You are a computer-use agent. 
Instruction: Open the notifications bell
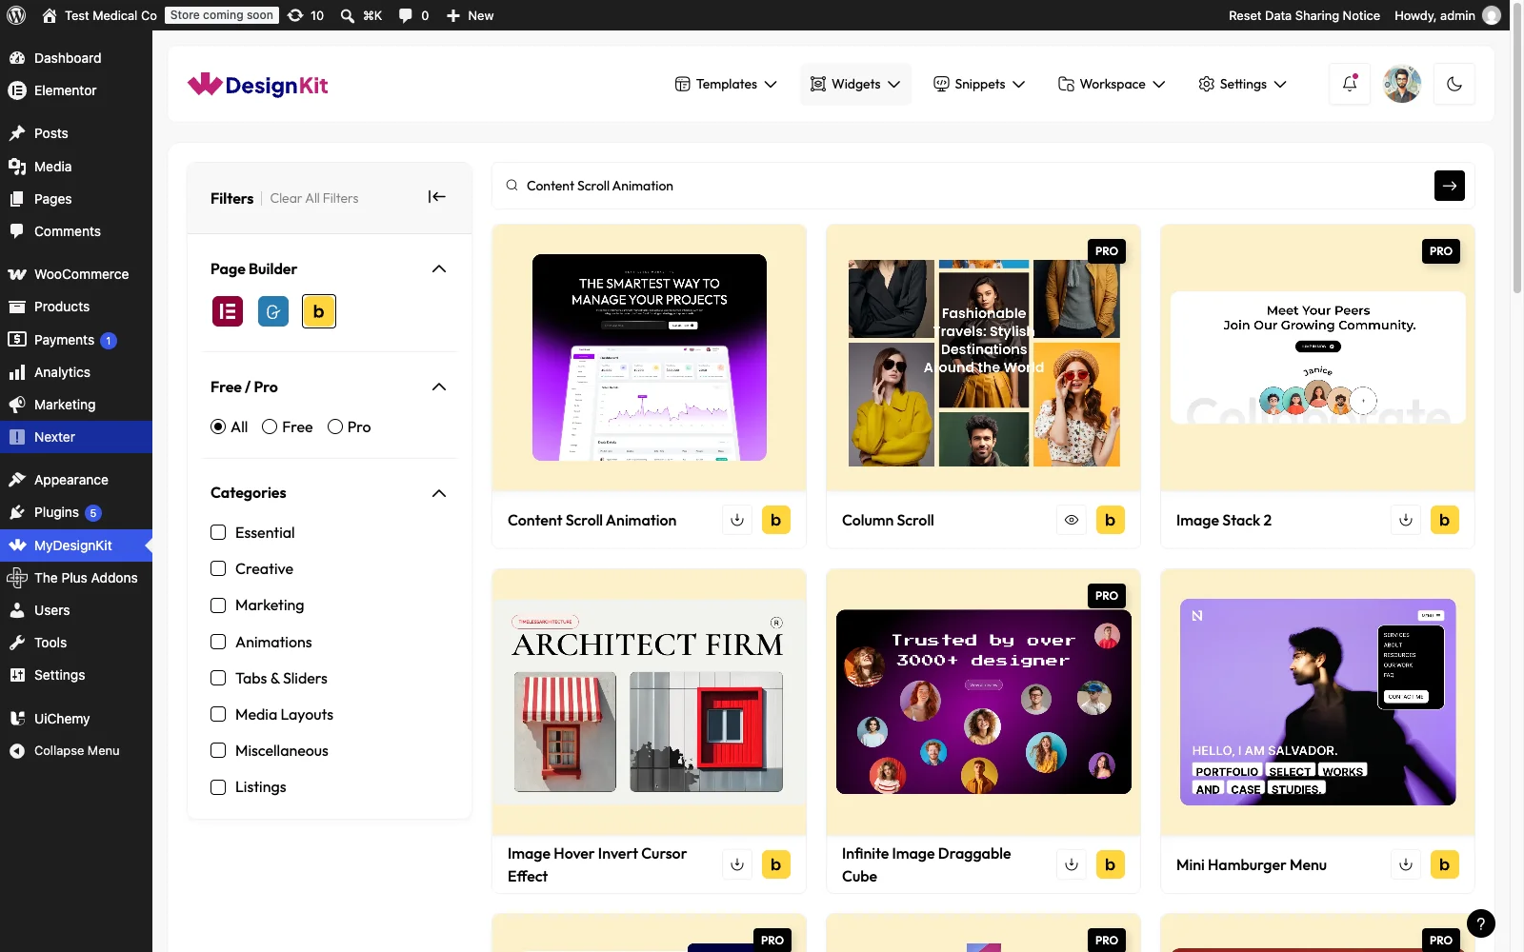click(1350, 84)
